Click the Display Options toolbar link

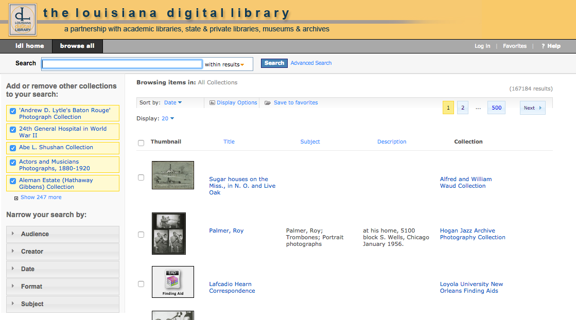tap(237, 103)
